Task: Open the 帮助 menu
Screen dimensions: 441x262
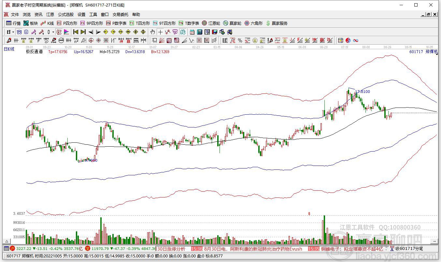Action: click(x=136, y=15)
